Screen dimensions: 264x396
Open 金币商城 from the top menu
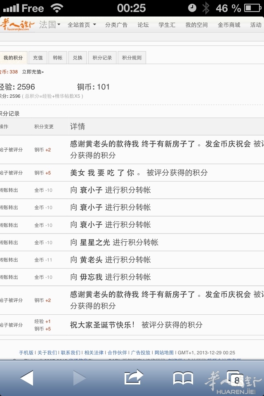(x=229, y=25)
